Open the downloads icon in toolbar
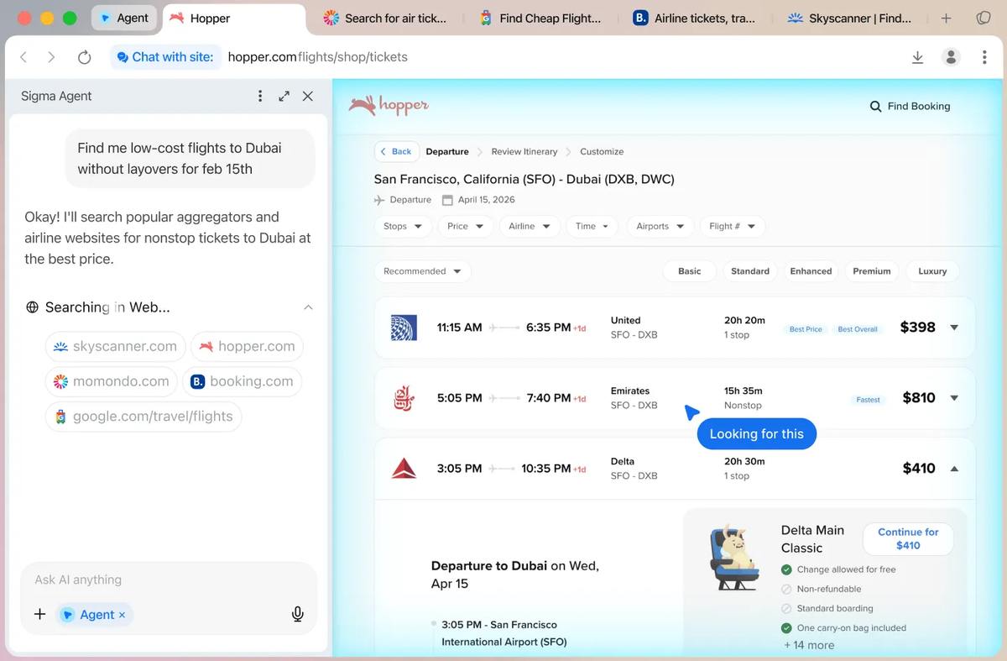This screenshot has width=1007, height=661. pos(917,57)
